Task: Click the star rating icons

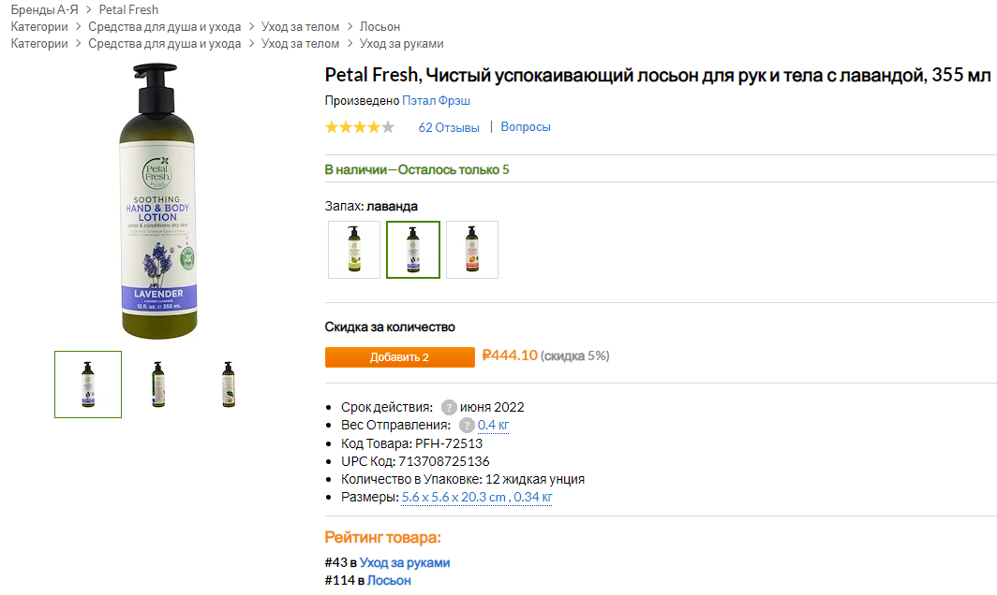Action: pos(360,127)
